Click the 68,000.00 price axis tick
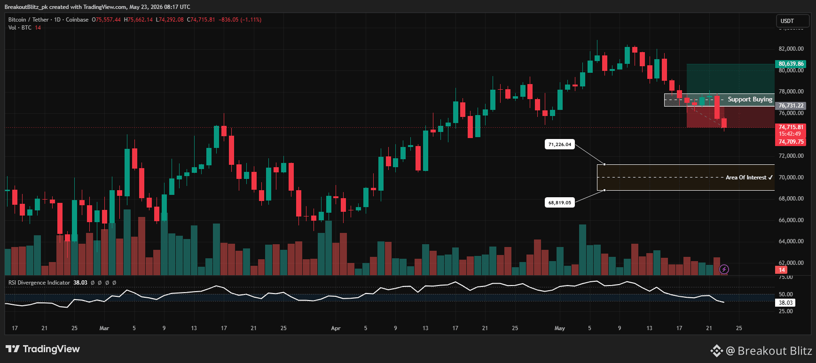816x363 pixels. coord(791,199)
